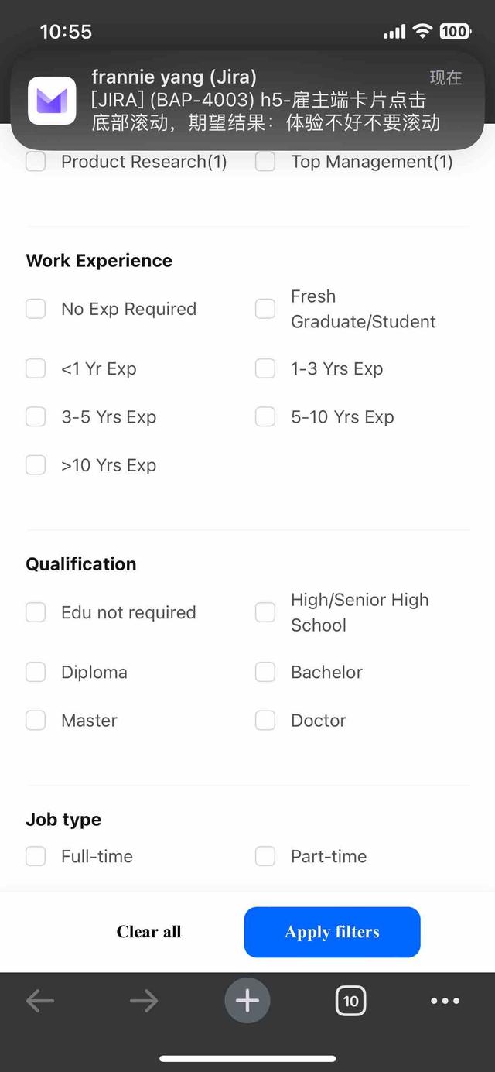Open the browser three-dots menu
The height and width of the screenshot is (1072, 495).
(x=445, y=1001)
